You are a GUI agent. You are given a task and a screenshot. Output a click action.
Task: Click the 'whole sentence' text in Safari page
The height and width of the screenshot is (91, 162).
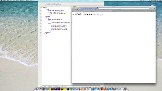point(84,14)
